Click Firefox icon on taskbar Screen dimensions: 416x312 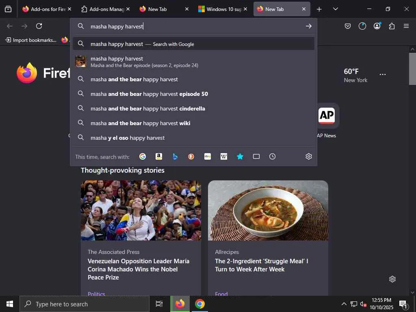click(180, 304)
